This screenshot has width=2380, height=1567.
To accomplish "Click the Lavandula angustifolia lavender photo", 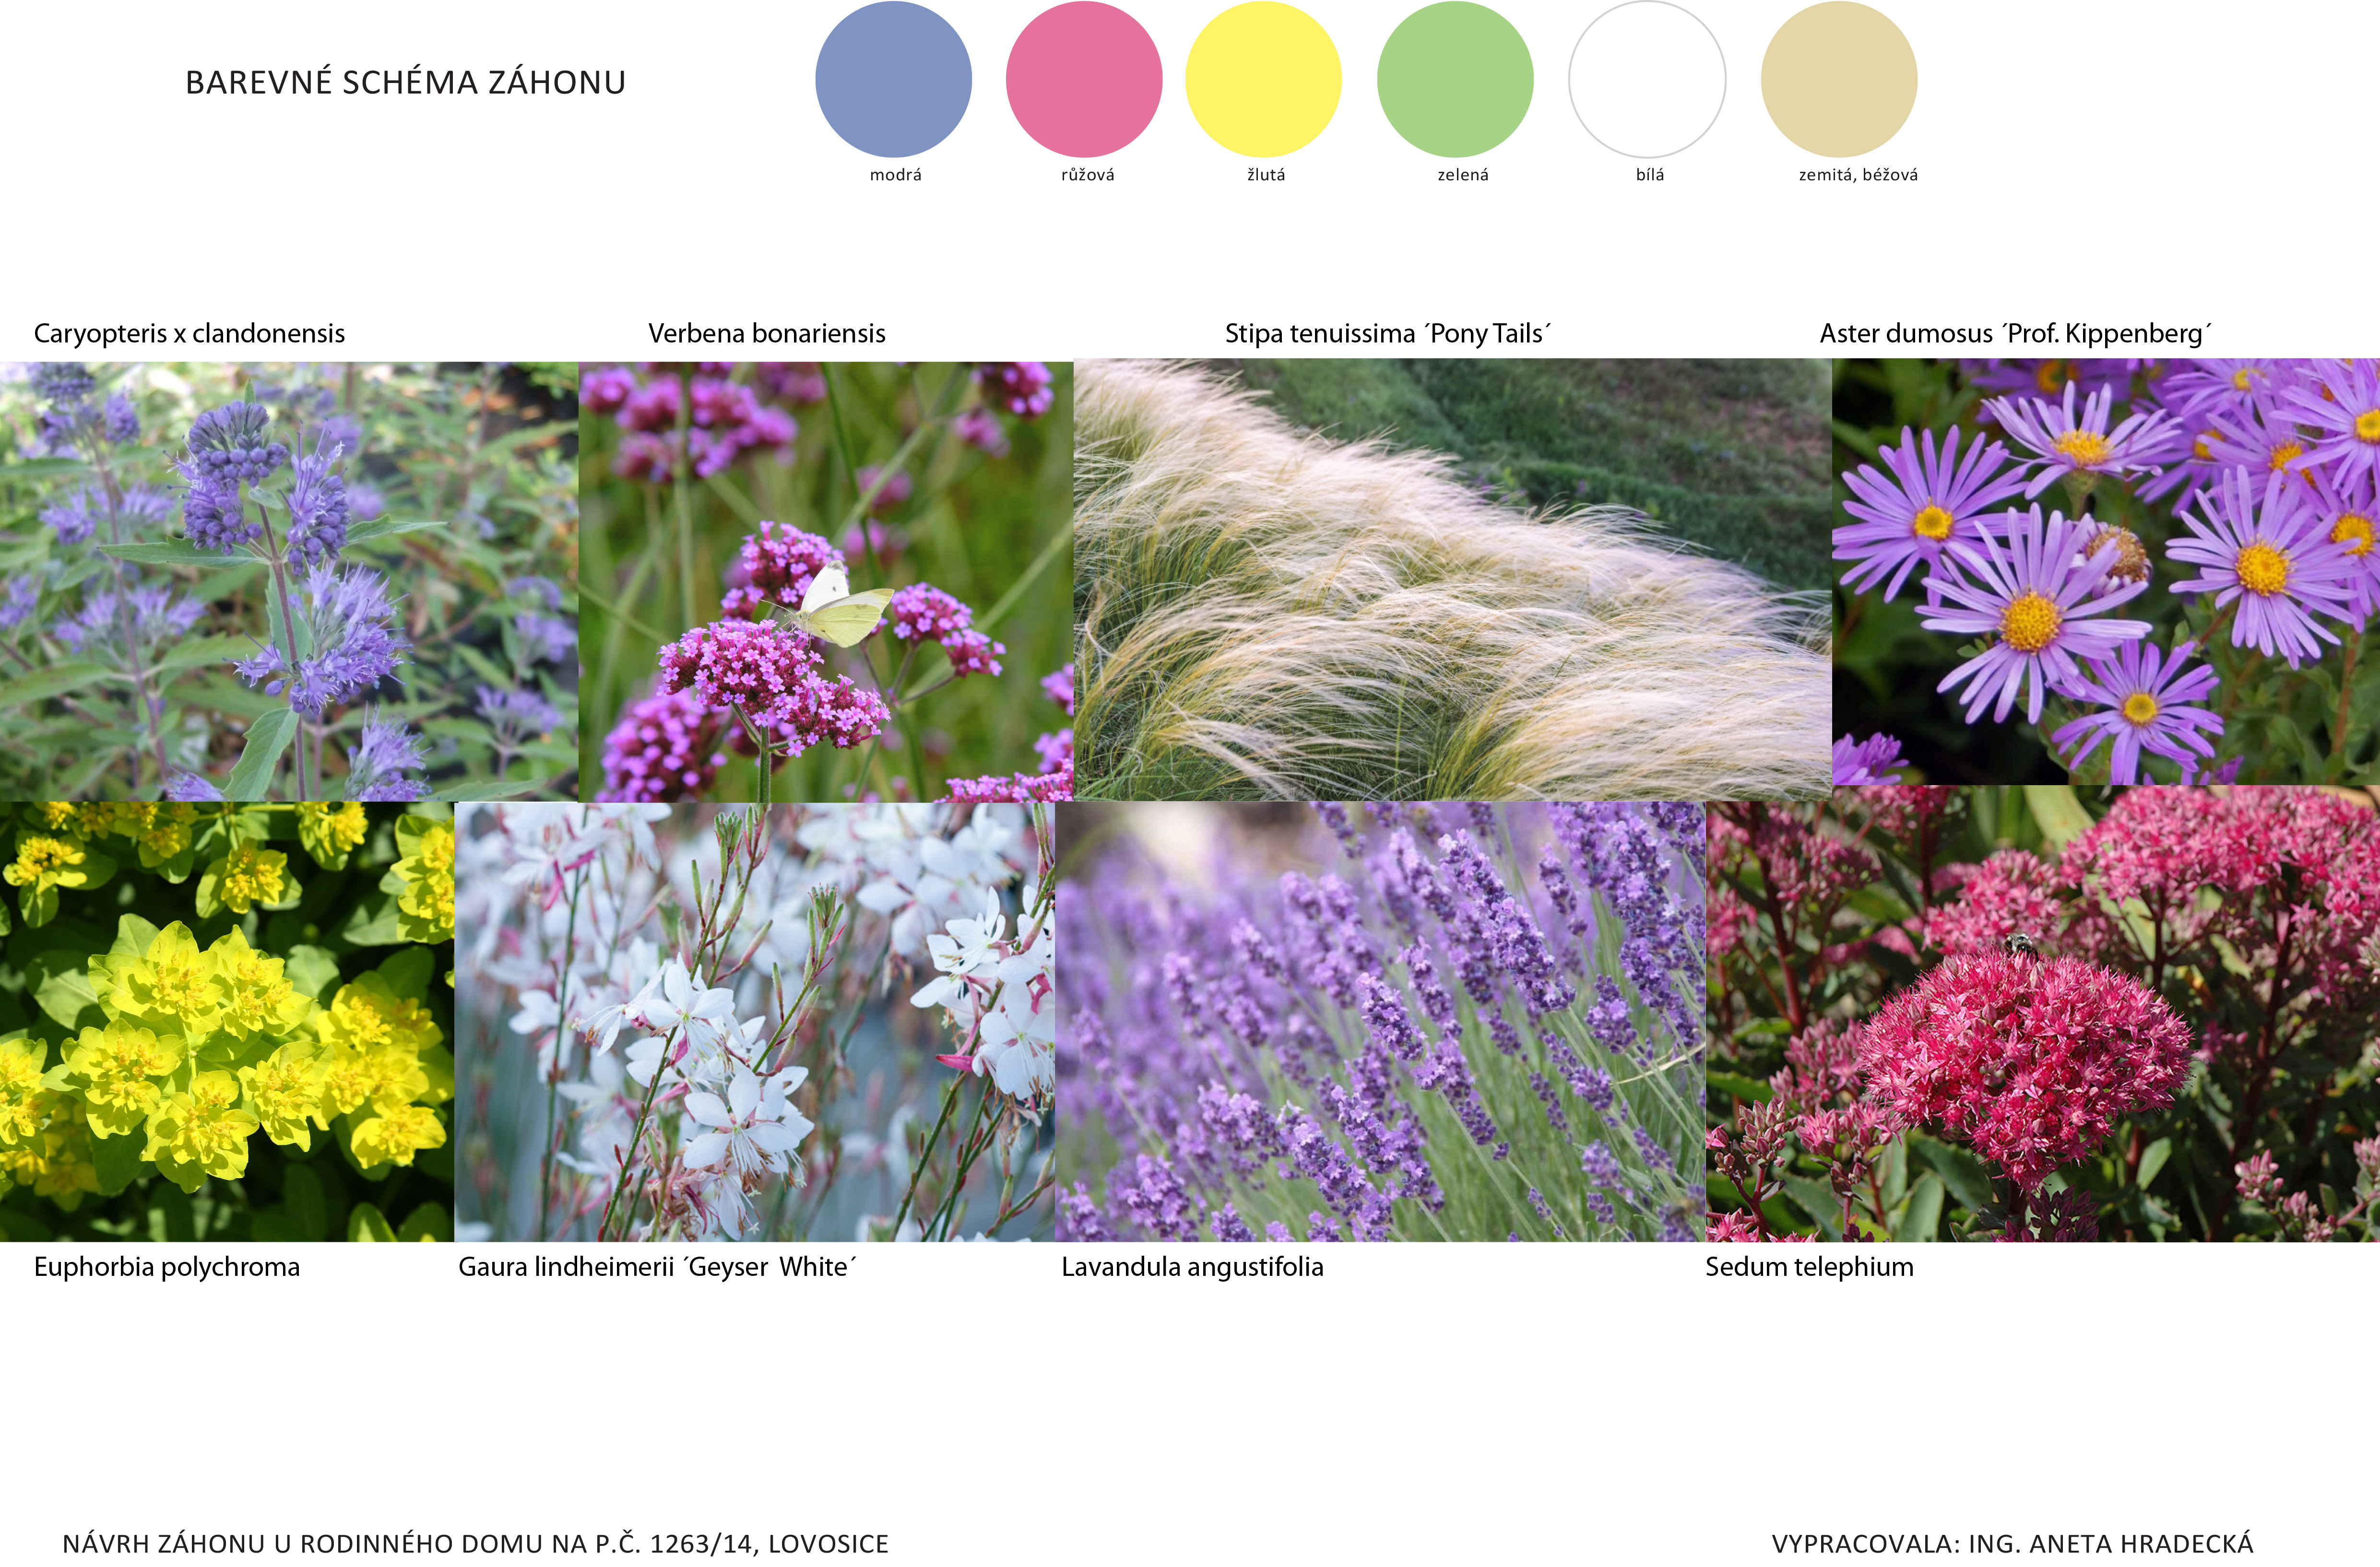I will [1380, 1021].
